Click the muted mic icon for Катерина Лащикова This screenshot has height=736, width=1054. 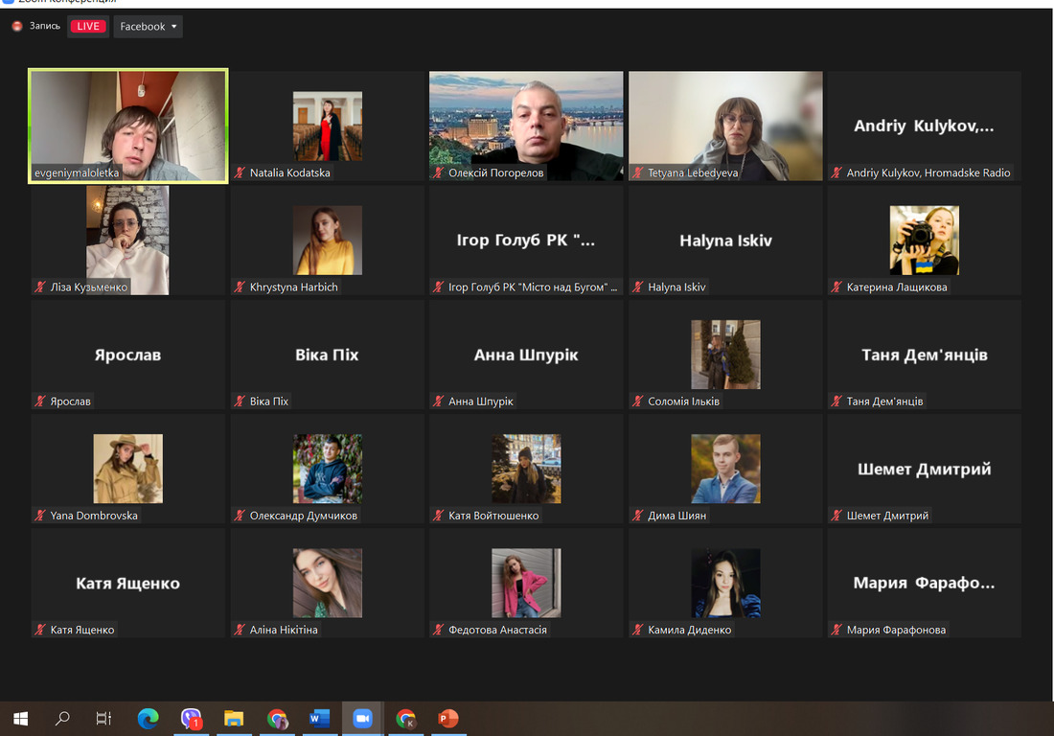[836, 287]
